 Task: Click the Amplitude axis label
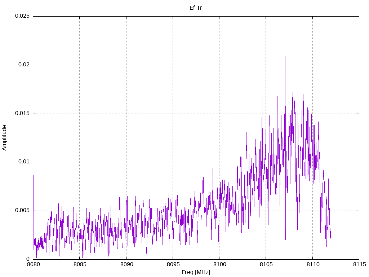[x=4, y=138]
